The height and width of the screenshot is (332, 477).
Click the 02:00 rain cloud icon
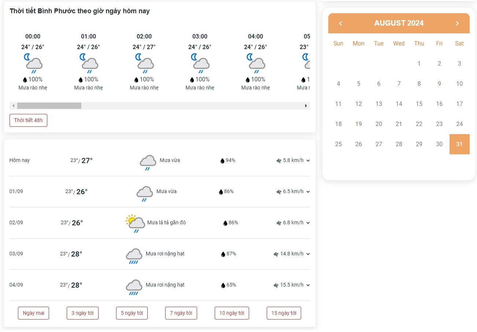pyautogui.click(x=144, y=63)
